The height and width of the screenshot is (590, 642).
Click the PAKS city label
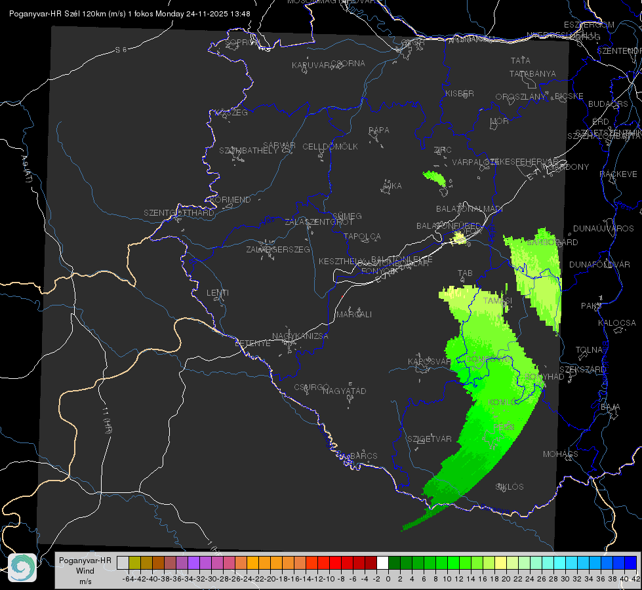(x=592, y=306)
